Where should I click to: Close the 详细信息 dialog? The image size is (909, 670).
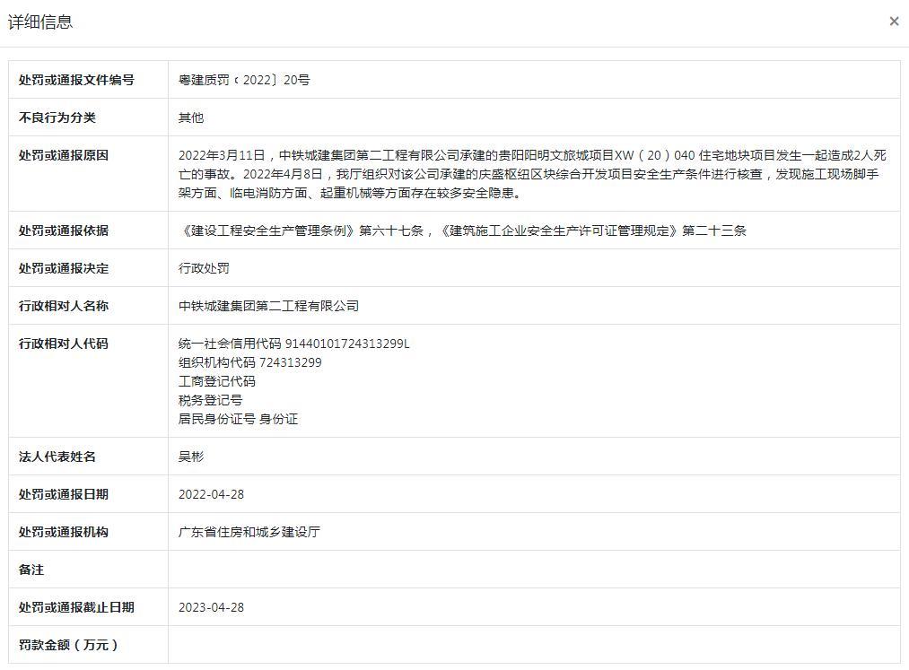[894, 22]
